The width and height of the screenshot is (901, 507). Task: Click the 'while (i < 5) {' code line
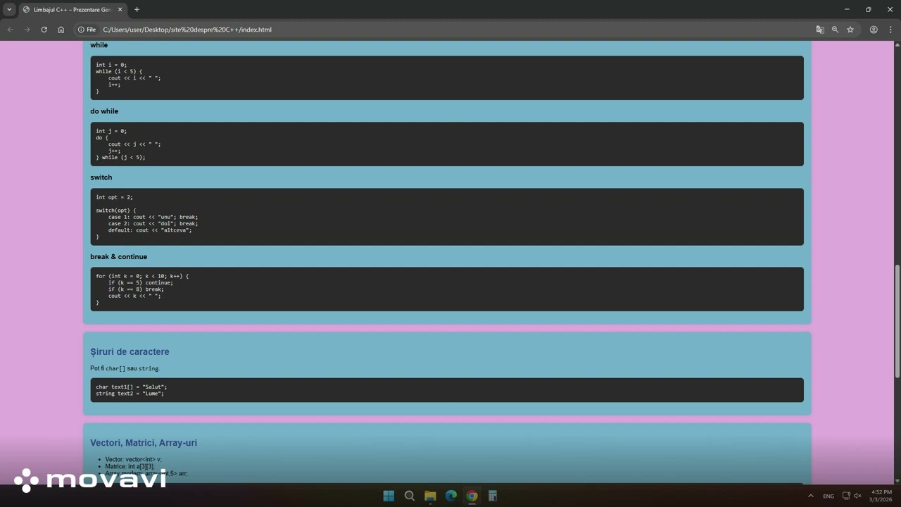pos(119,71)
